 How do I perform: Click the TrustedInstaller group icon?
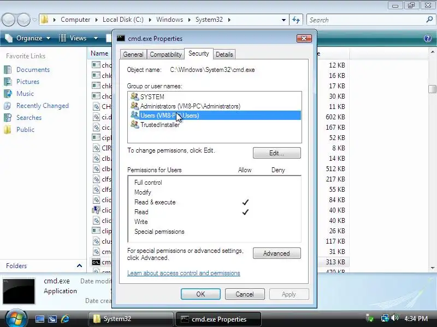134,125
